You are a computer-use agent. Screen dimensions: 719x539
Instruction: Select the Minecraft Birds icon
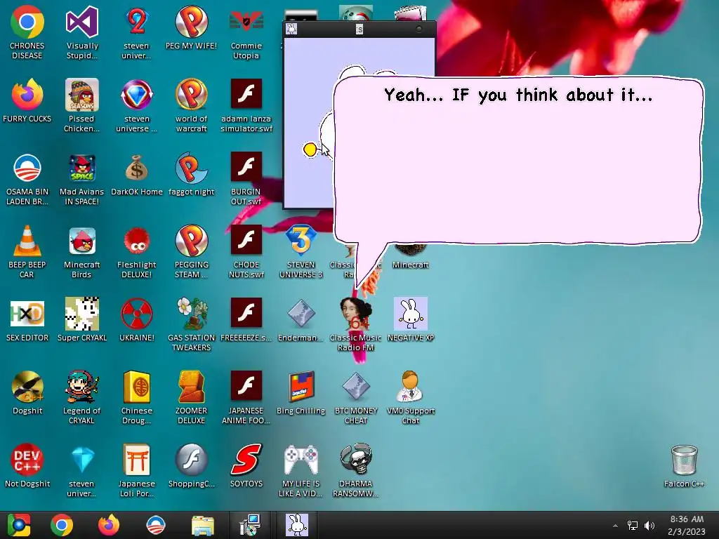[x=81, y=252]
